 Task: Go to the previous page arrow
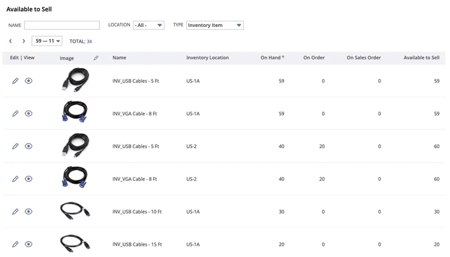click(11, 41)
